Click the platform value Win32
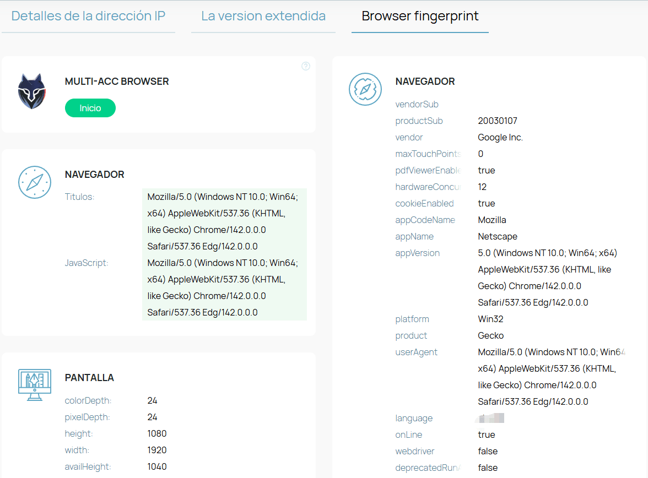Viewport: 648px width, 478px height. [490, 319]
